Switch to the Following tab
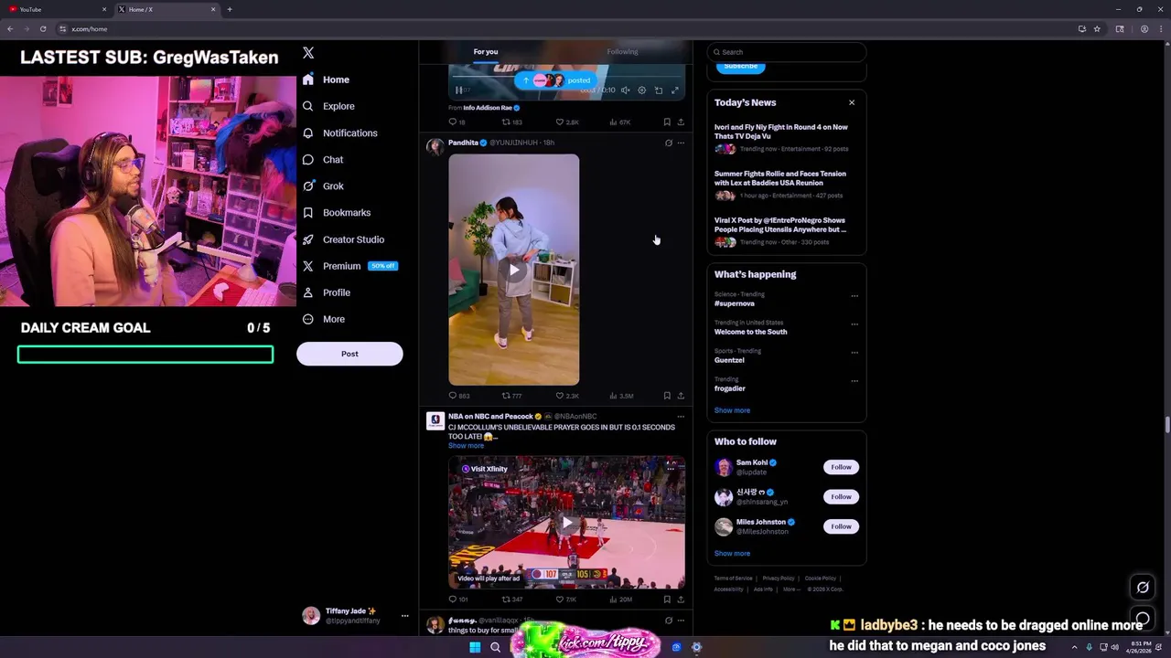 click(622, 51)
